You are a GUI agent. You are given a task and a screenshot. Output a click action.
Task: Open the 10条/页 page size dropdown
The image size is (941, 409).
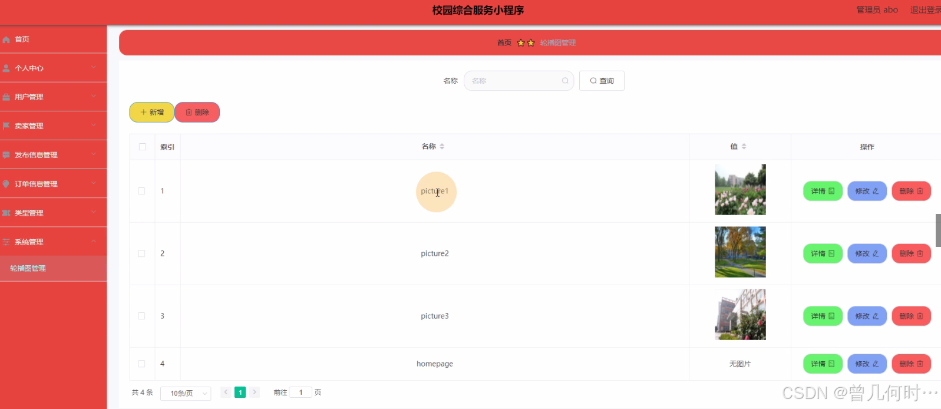tap(186, 393)
